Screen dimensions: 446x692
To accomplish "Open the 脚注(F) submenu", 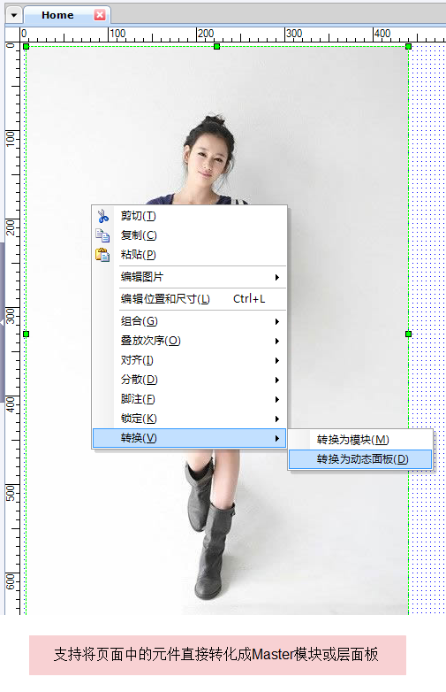I will [189, 399].
